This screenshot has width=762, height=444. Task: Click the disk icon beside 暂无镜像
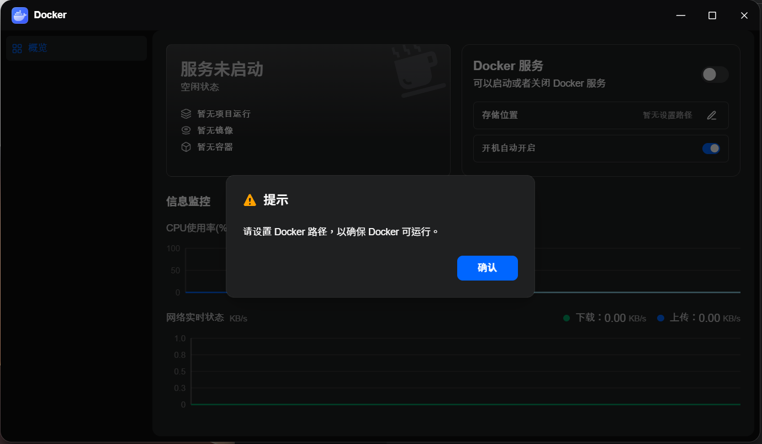coord(186,130)
